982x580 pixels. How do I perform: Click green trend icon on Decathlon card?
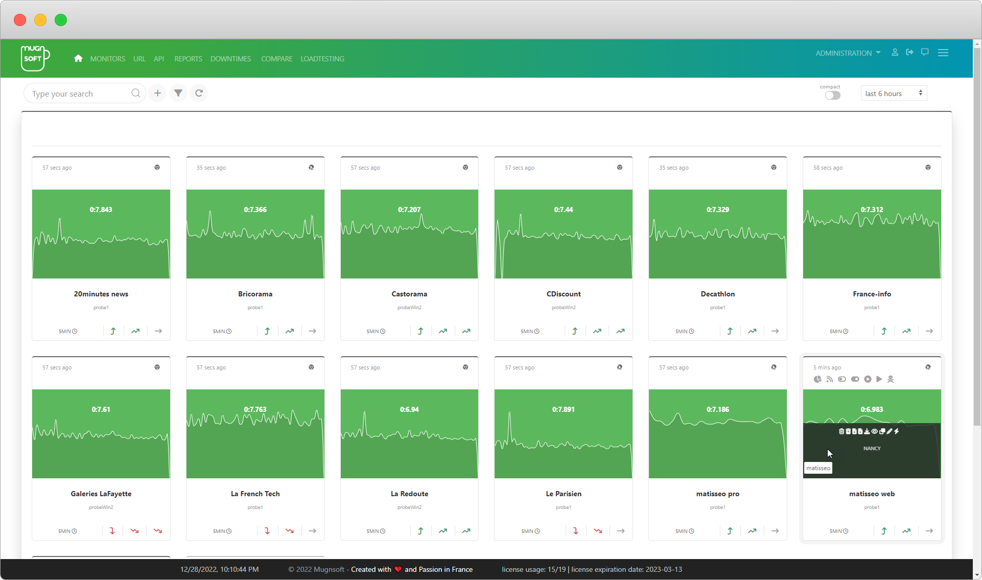click(752, 331)
